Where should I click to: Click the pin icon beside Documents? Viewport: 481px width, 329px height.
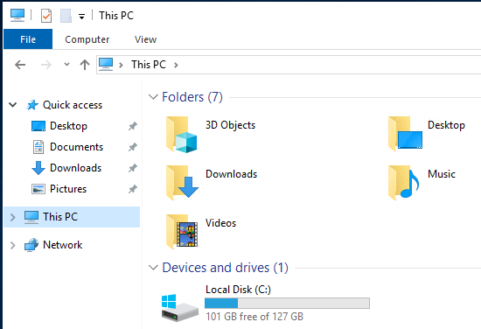click(133, 147)
